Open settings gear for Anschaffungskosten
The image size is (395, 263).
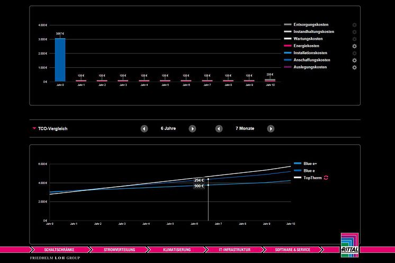[354, 60]
